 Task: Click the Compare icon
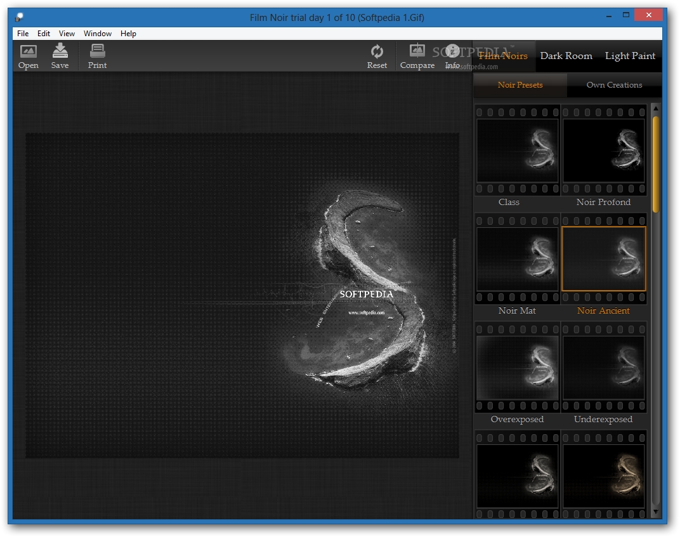(417, 50)
